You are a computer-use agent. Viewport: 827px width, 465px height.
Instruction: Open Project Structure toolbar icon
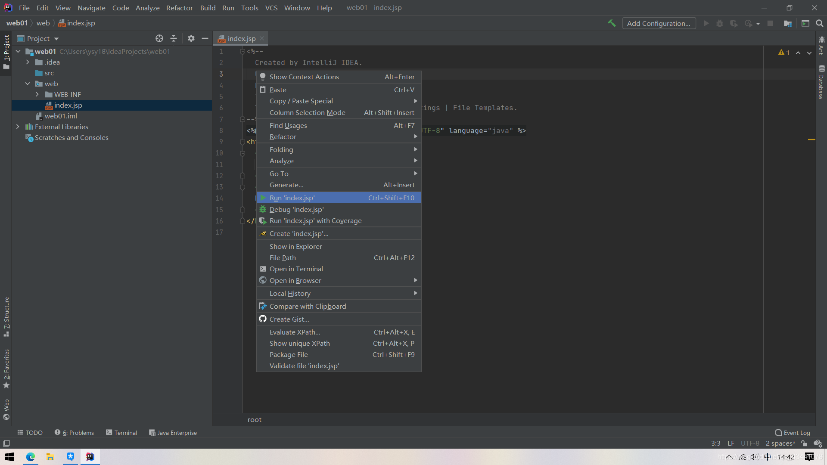pos(788,23)
